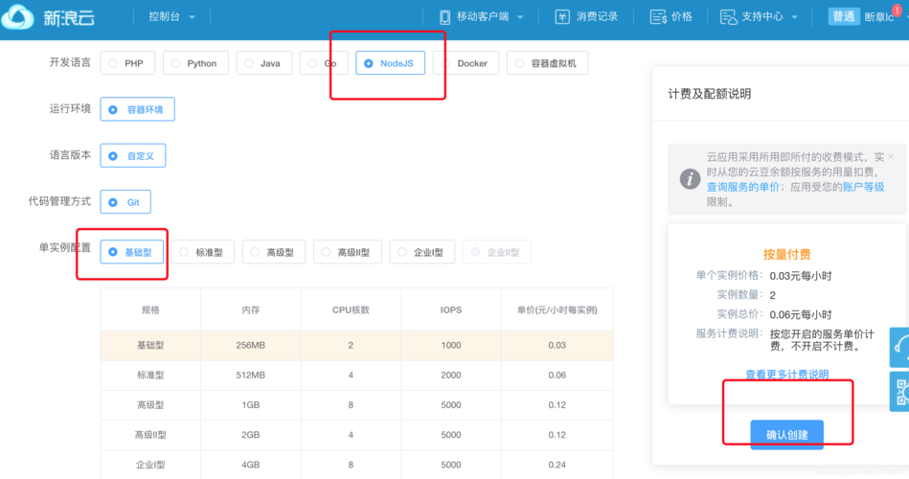Open the 断章lc user menu
The width and height of the screenshot is (909, 479).
[x=879, y=17]
